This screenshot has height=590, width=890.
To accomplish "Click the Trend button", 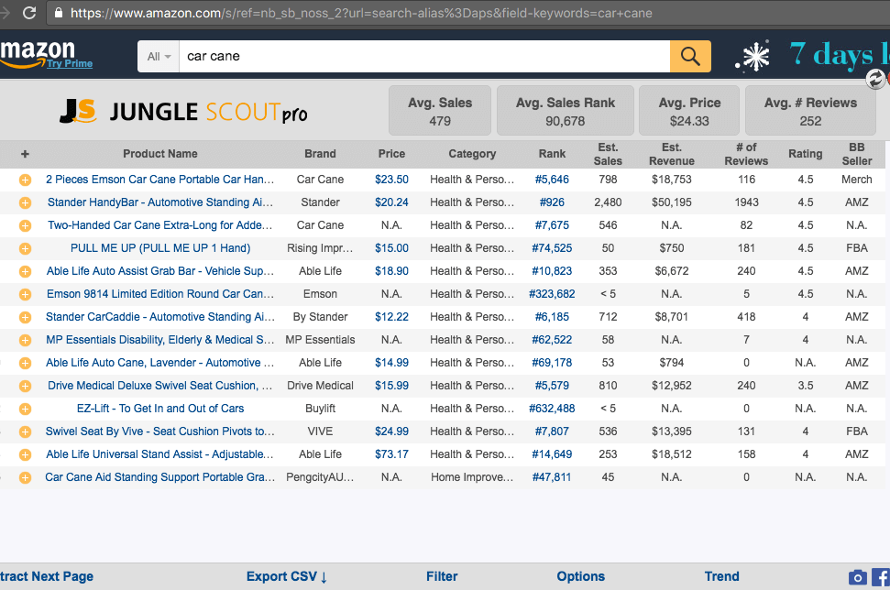I will coord(722,576).
